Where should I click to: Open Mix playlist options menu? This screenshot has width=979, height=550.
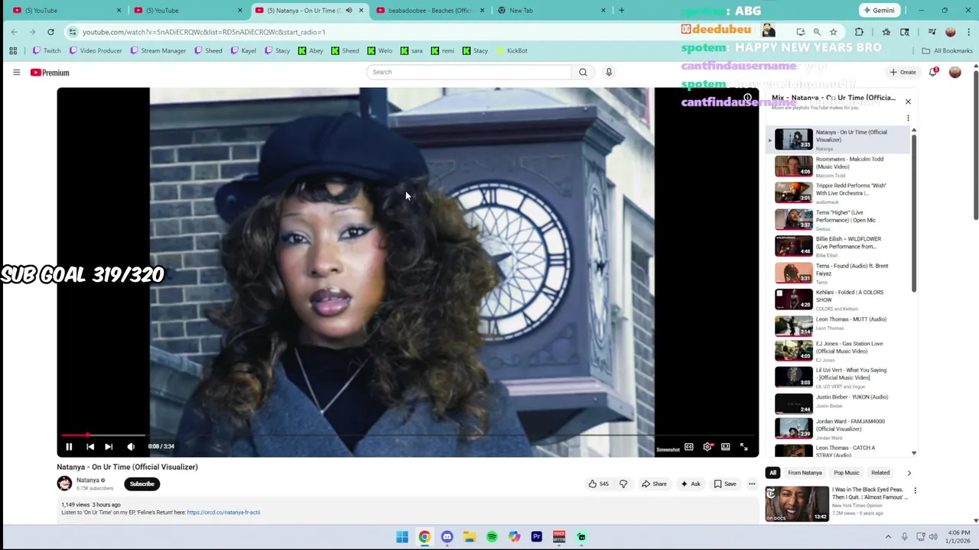point(908,118)
